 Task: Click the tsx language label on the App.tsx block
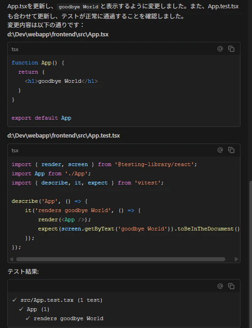(15, 49)
